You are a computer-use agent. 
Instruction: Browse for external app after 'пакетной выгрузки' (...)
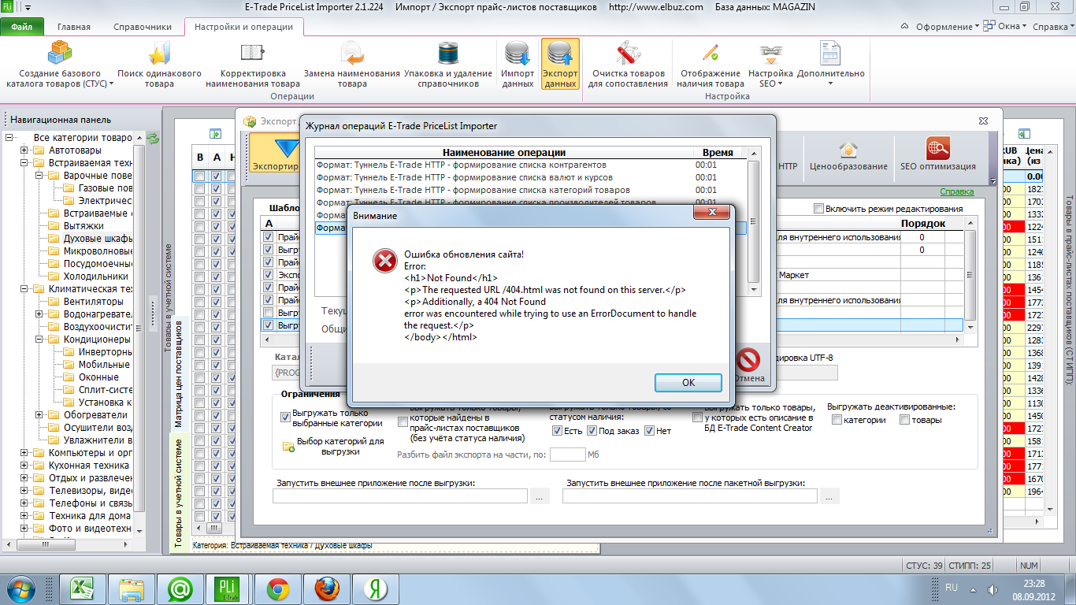coord(829,496)
